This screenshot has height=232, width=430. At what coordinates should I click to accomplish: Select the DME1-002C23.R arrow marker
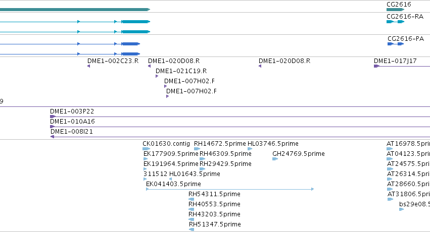88,66
